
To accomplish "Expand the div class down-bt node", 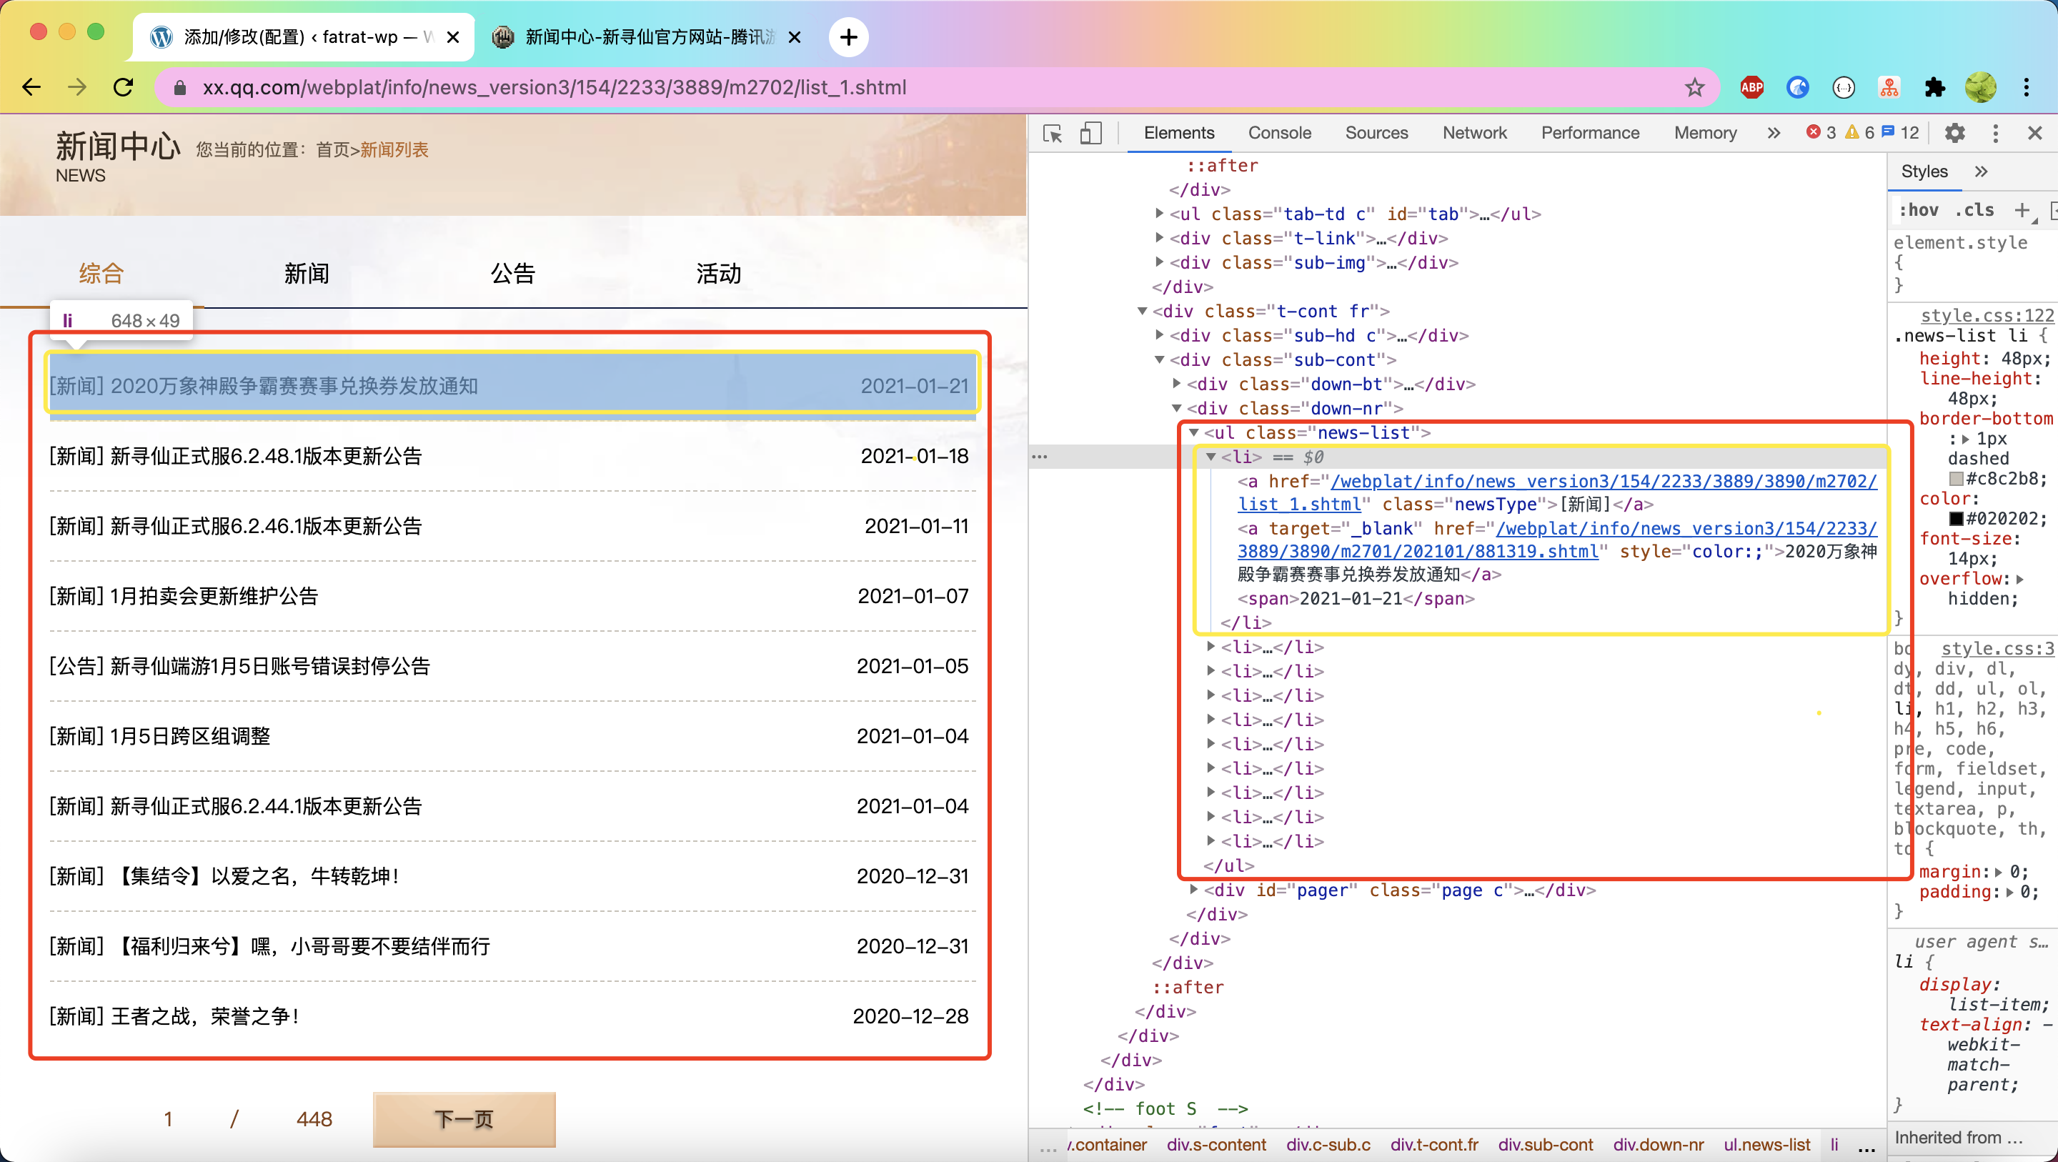I will tap(1176, 384).
